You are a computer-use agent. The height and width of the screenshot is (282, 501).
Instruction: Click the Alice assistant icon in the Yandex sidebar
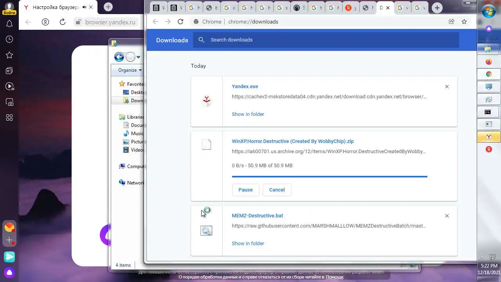pos(9,273)
